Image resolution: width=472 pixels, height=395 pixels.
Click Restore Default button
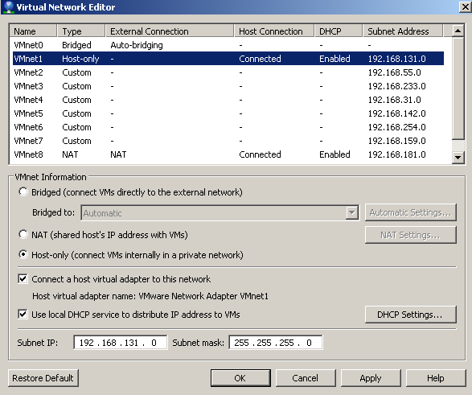[x=43, y=378]
